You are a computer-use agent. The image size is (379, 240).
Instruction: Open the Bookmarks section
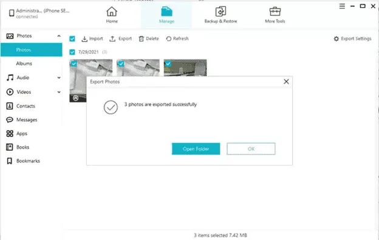pos(28,161)
